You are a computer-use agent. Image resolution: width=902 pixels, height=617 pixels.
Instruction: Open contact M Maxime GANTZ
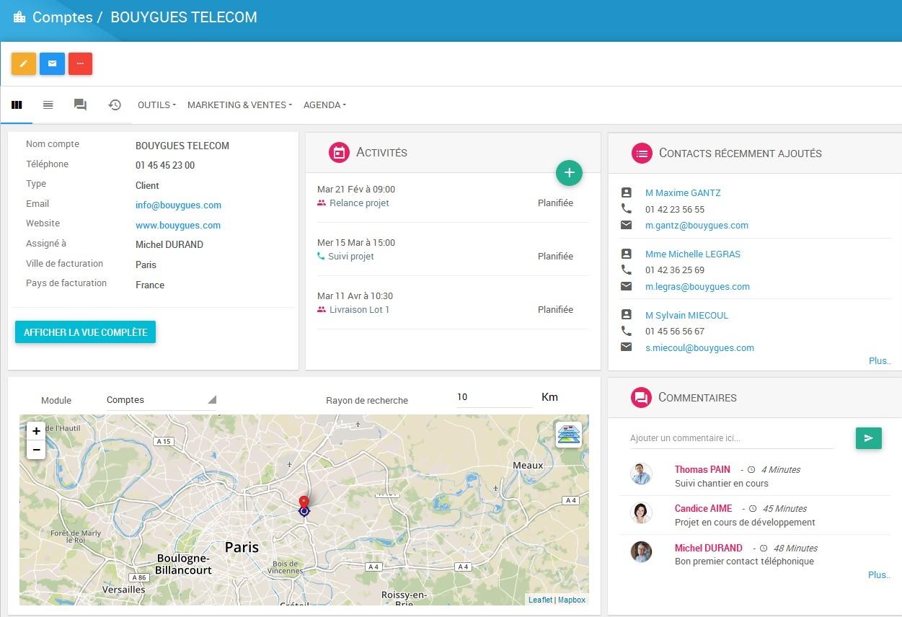pyautogui.click(x=683, y=193)
